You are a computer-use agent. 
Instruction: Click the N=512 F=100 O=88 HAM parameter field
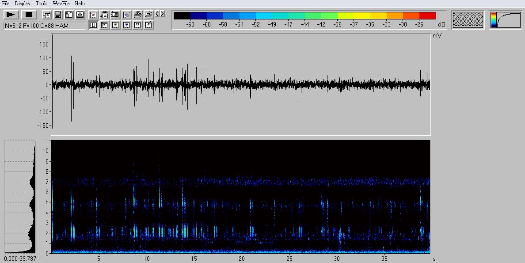[44, 26]
